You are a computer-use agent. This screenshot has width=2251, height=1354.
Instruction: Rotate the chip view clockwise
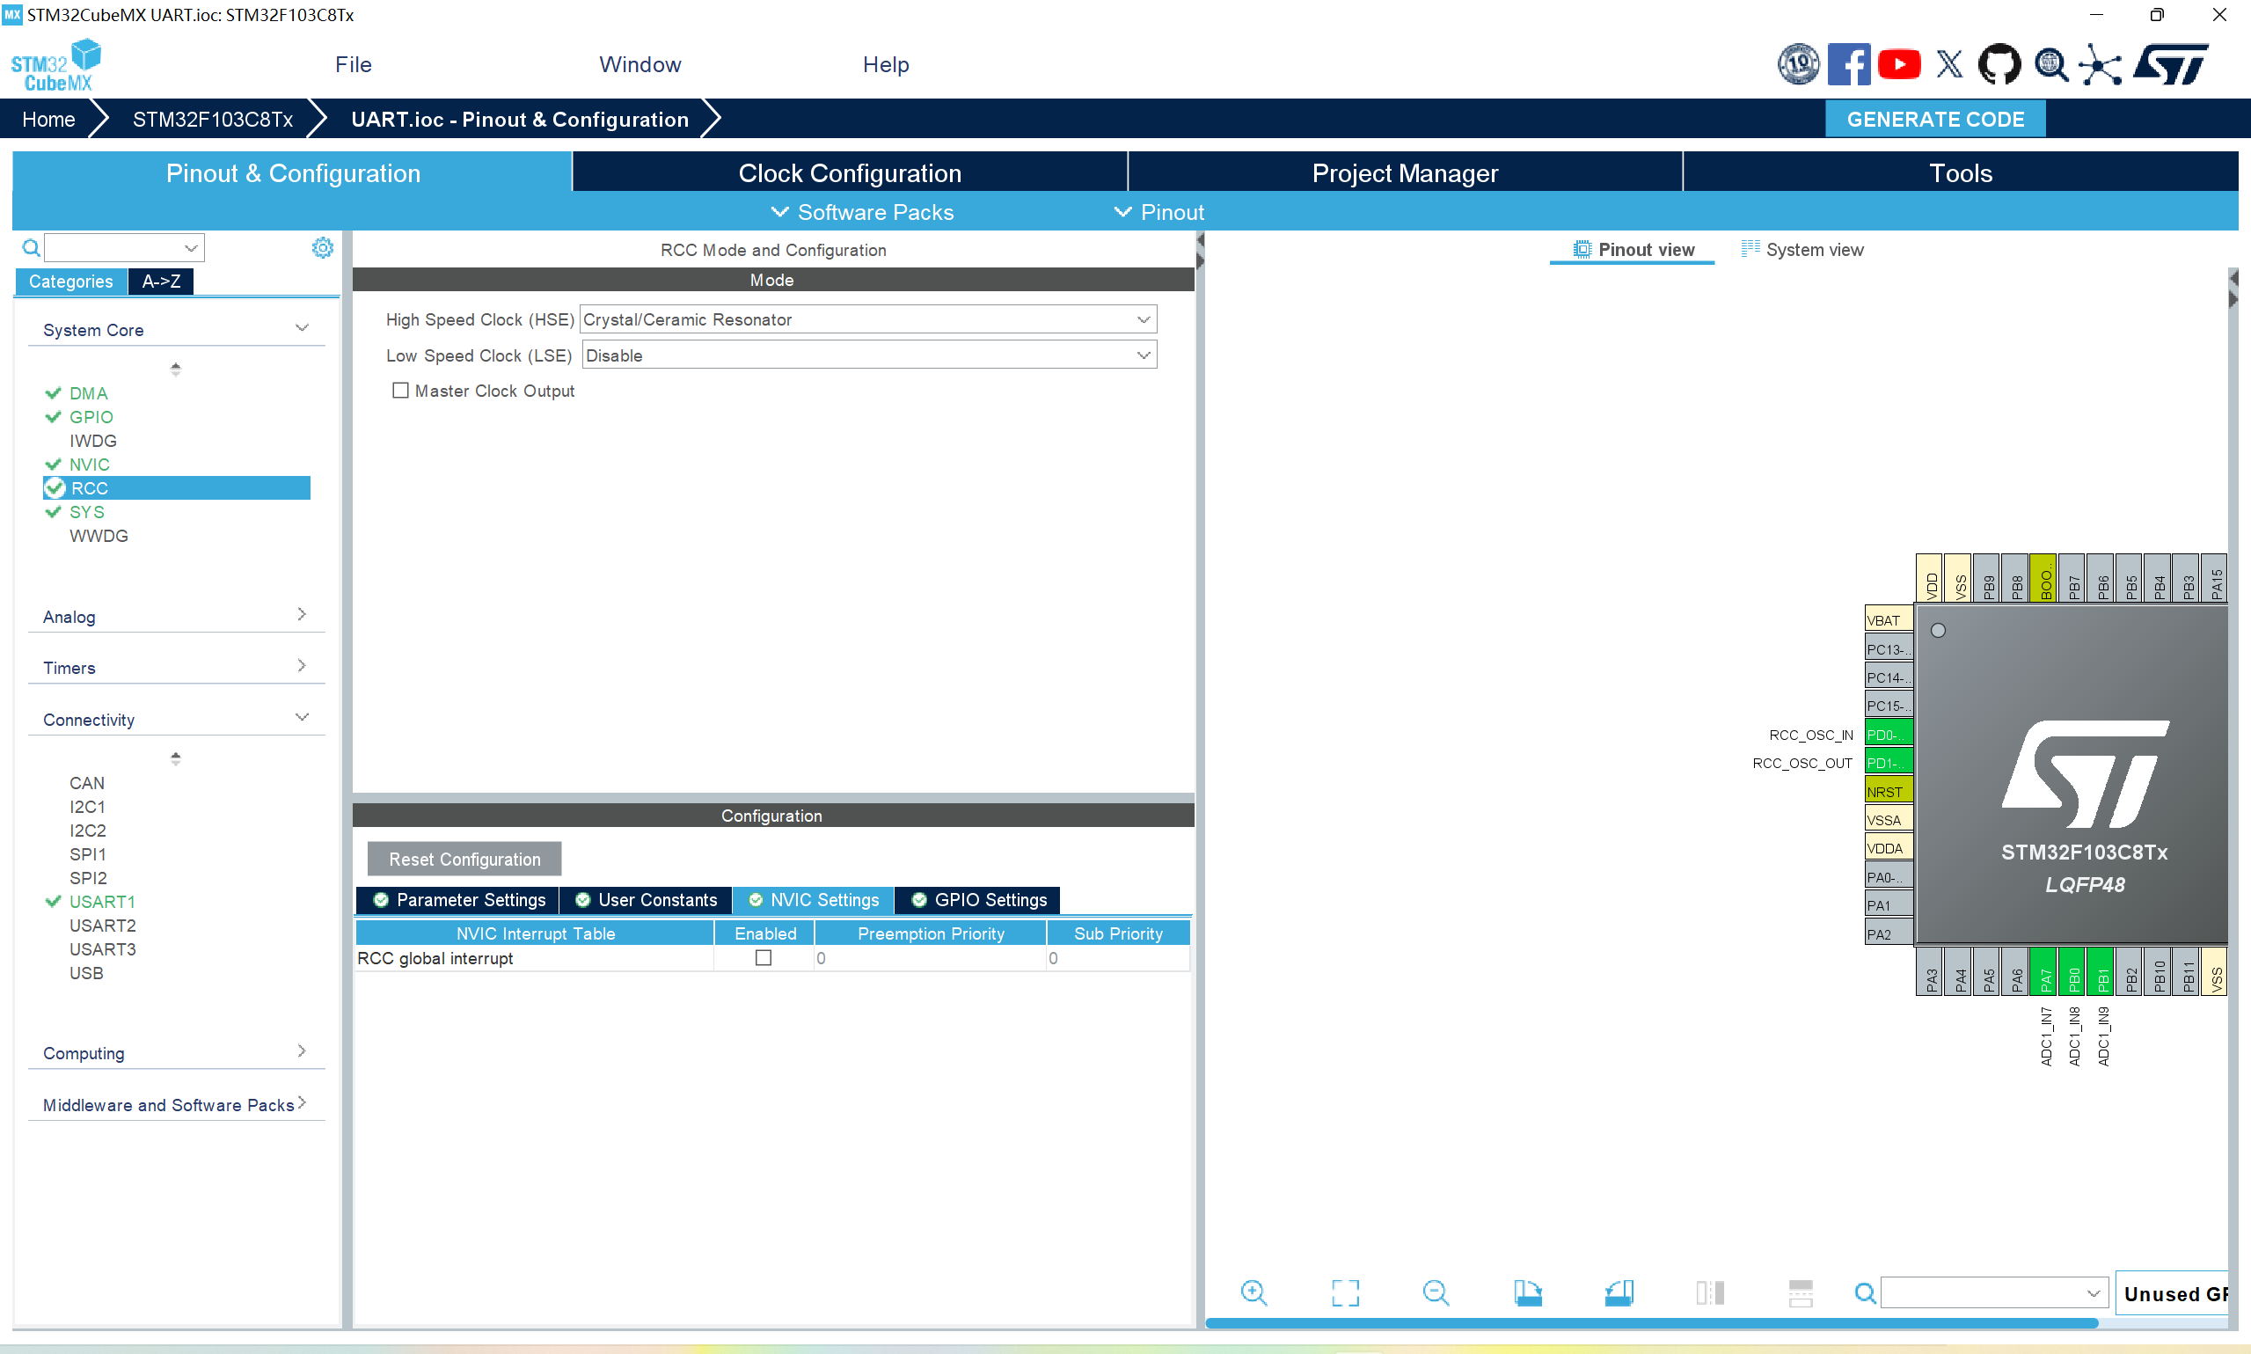[1528, 1292]
